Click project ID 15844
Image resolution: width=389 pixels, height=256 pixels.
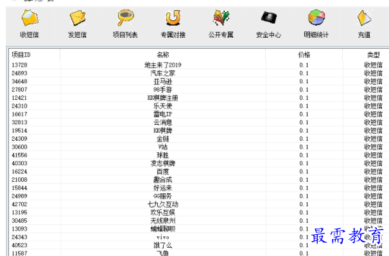point(19,188)
